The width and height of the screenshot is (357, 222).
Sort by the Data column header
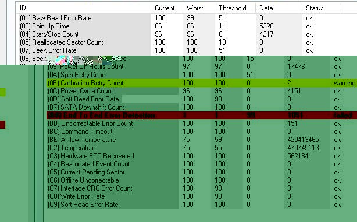pyautogui.click(x=279, y=8)
